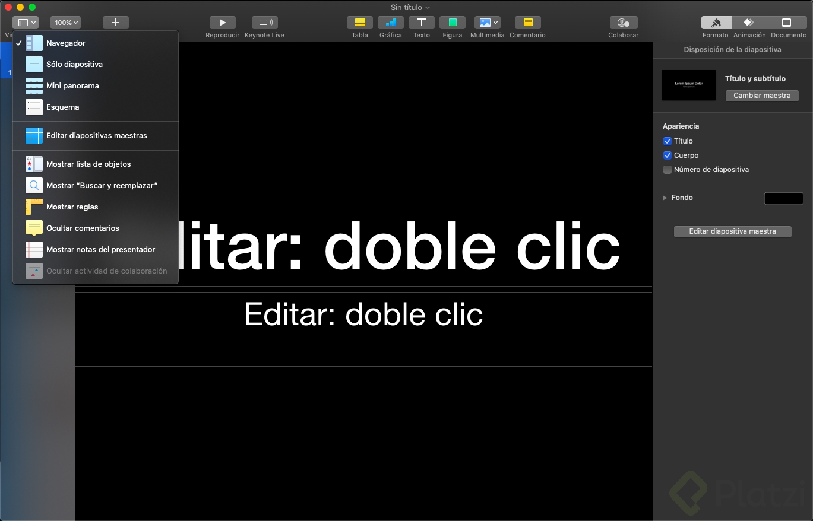Click the Reproducir play icon

click(x=222, y=23)
